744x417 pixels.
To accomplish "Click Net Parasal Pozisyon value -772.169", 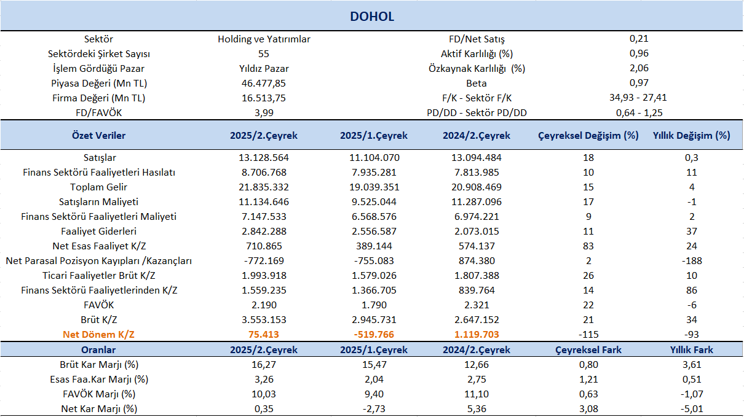I will (264, 260).
